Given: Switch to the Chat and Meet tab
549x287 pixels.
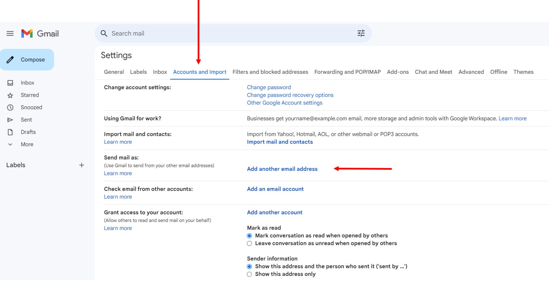Looking at the screenshot, I should coord(434,72).
